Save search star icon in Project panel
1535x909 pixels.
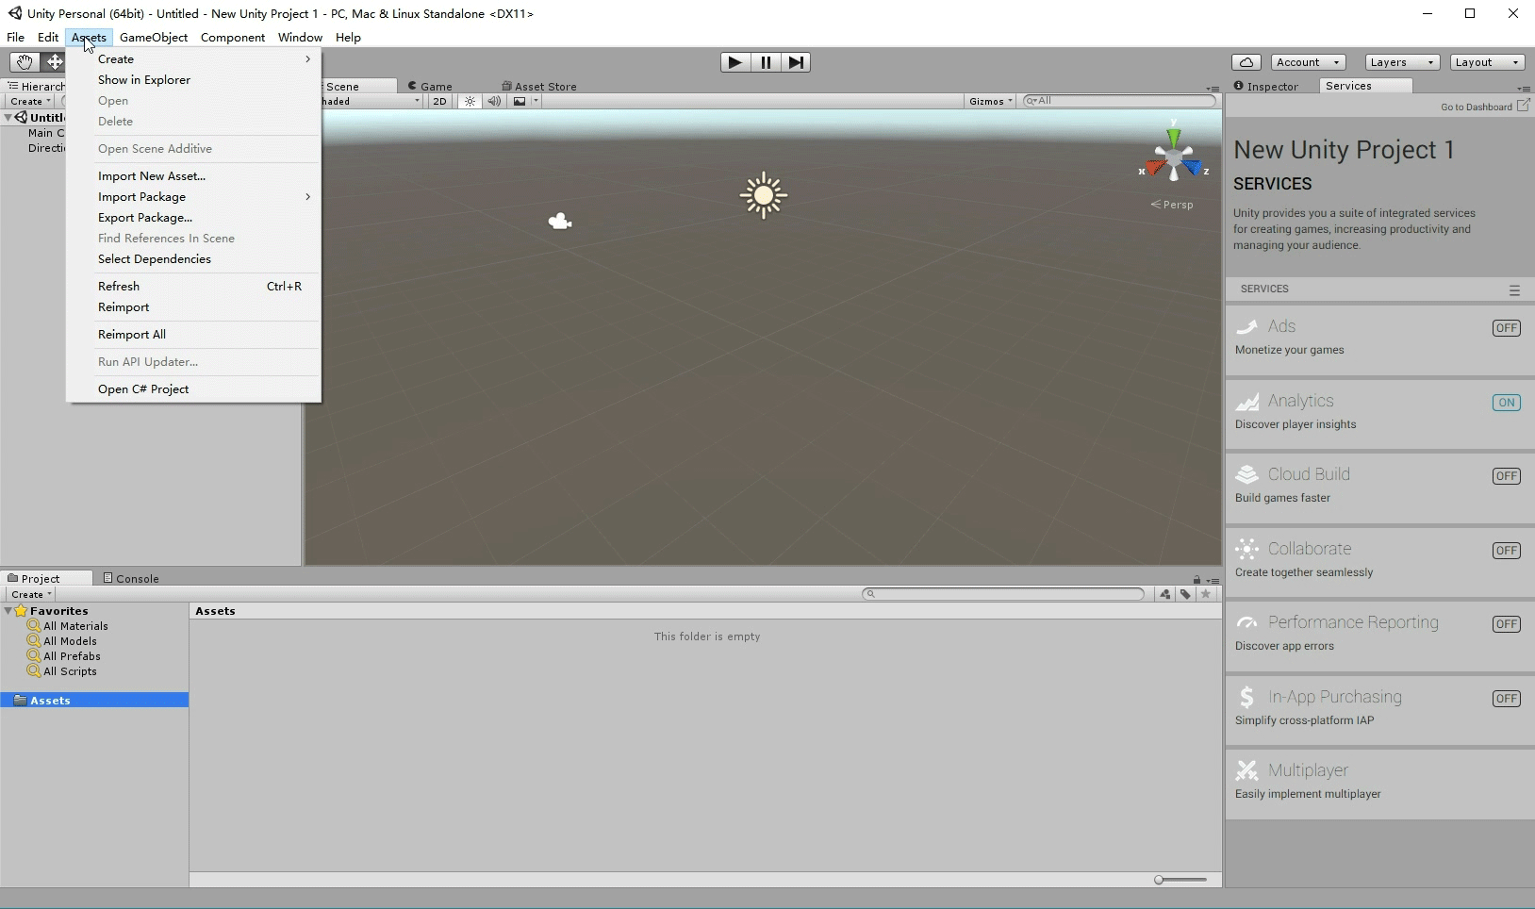[x=1205, y=594]
